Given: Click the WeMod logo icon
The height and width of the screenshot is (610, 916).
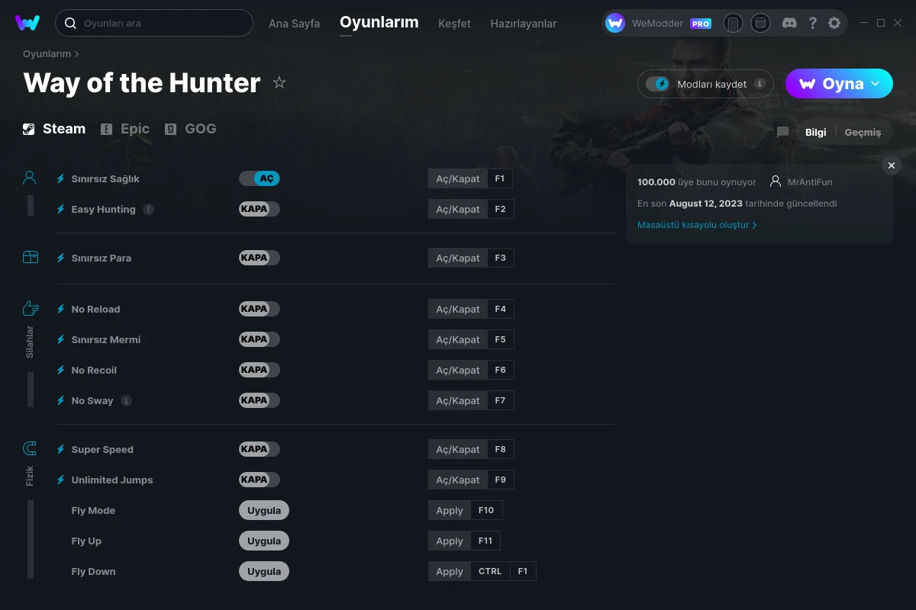Looking at the screenshot, I should 27,23.
